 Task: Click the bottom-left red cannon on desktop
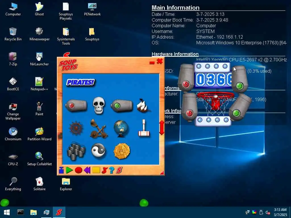189,107
